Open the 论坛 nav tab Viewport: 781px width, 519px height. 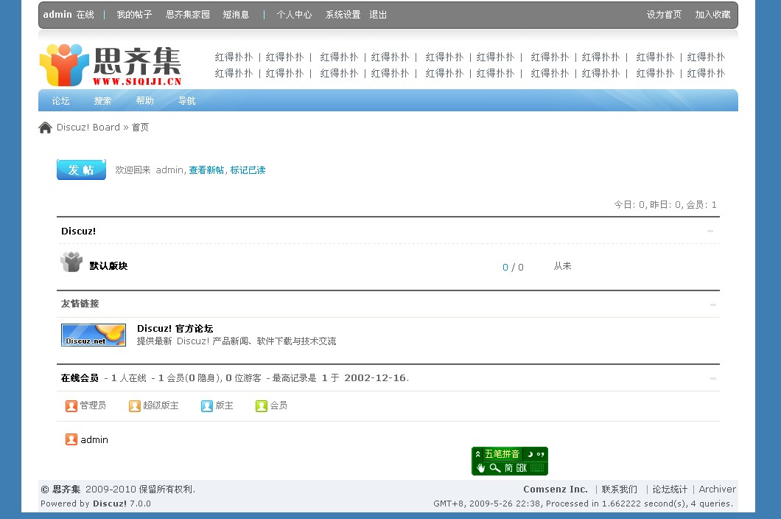(x=60, y=101)
